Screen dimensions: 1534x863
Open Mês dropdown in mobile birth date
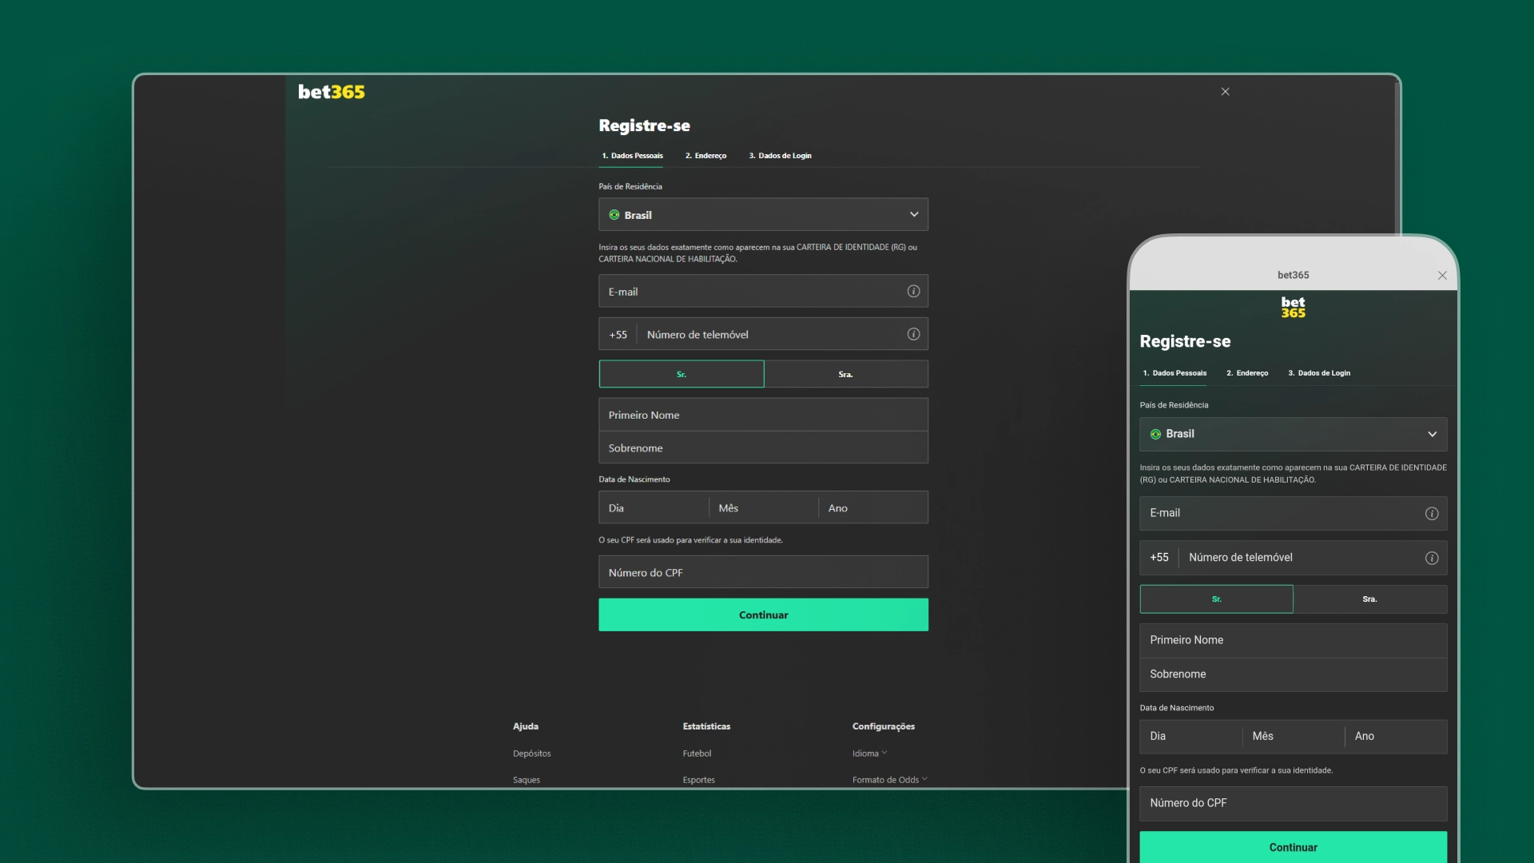tap(1294, 737)
